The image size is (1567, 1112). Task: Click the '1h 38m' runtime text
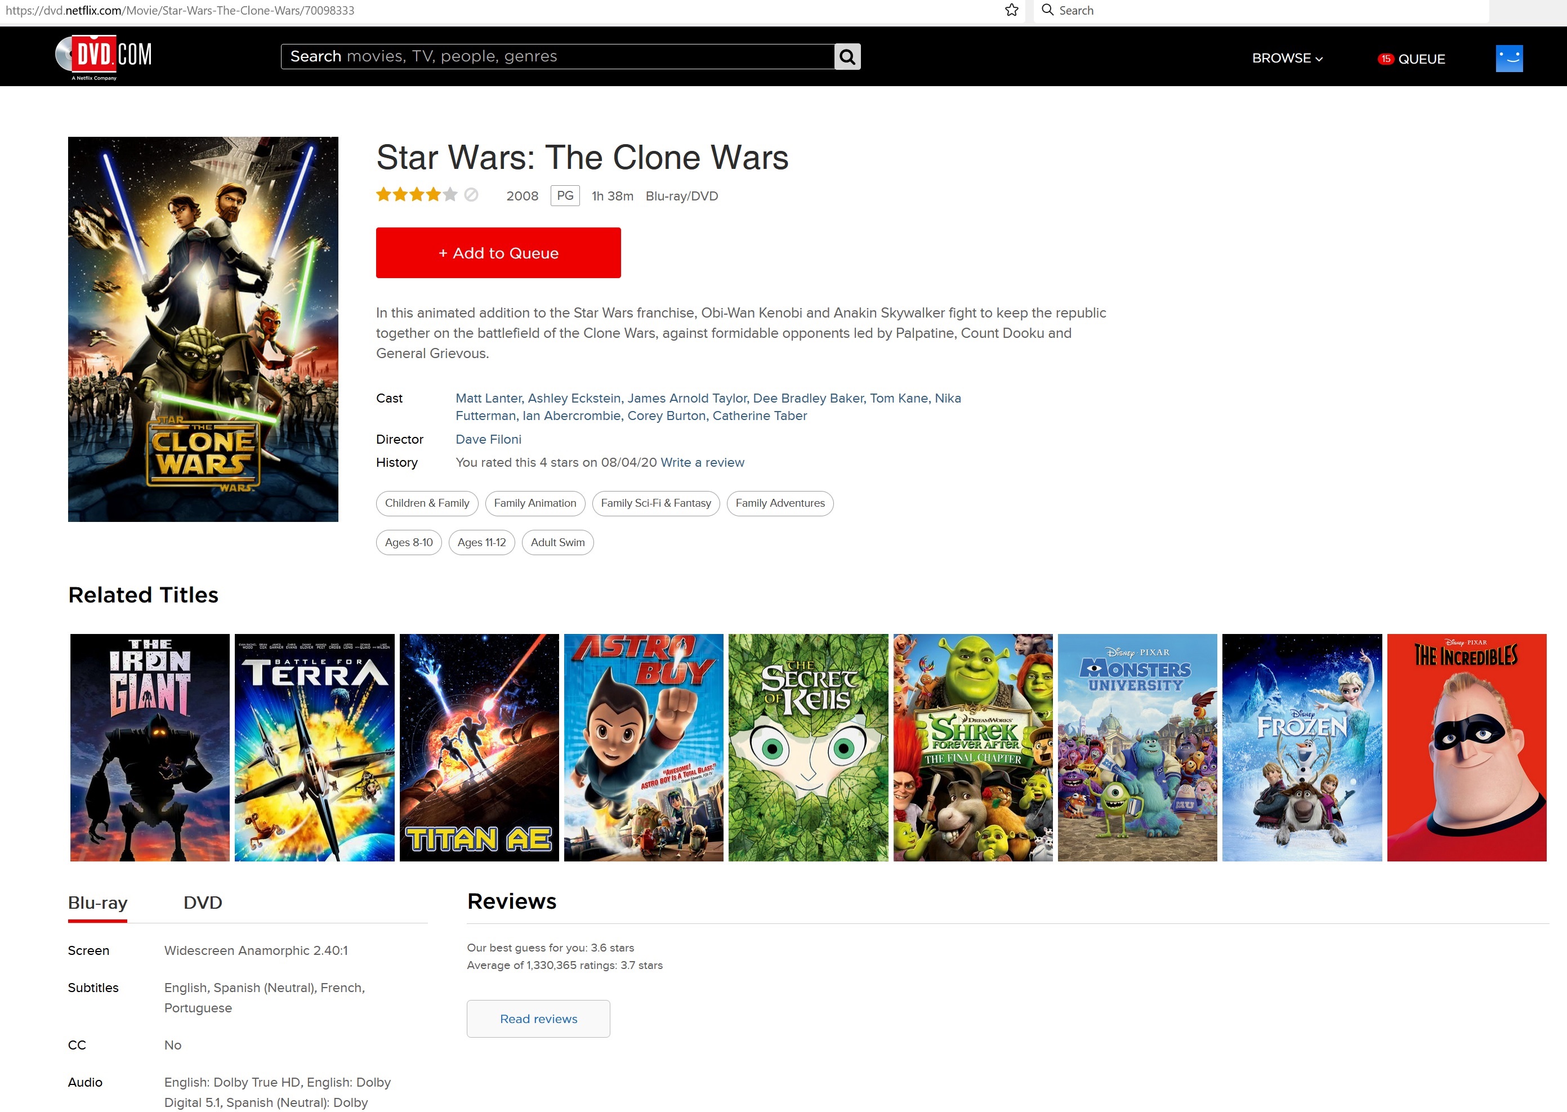[613, 196]
